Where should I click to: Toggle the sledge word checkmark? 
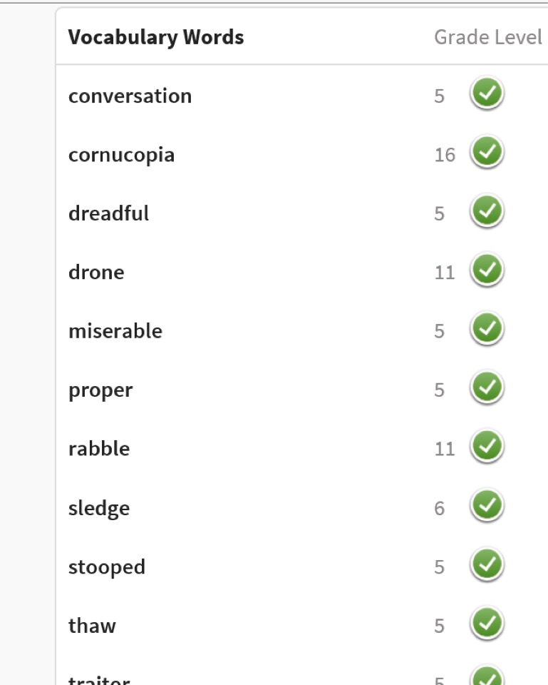487,505
